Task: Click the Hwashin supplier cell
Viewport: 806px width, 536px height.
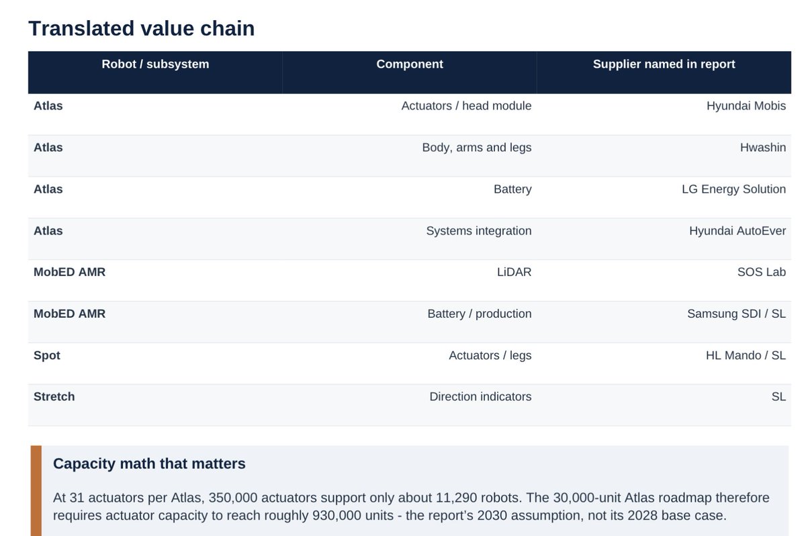Action: tap(763, 148)
